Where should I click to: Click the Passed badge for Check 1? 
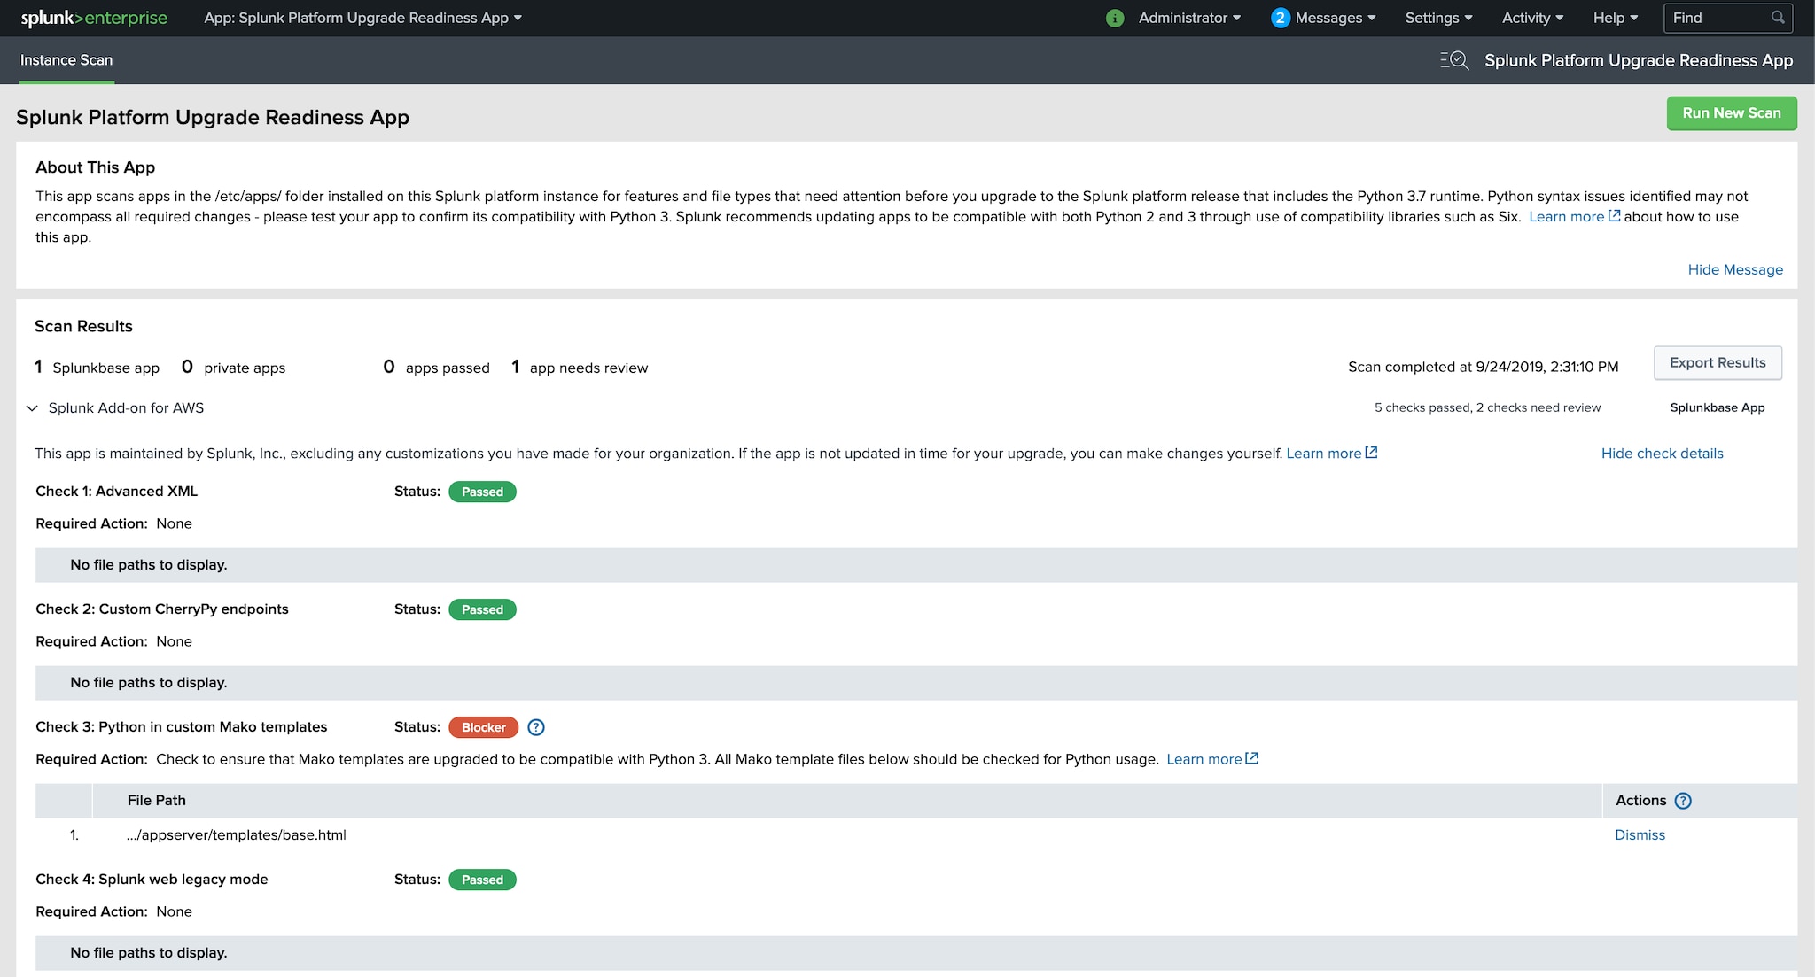point(482,492)
